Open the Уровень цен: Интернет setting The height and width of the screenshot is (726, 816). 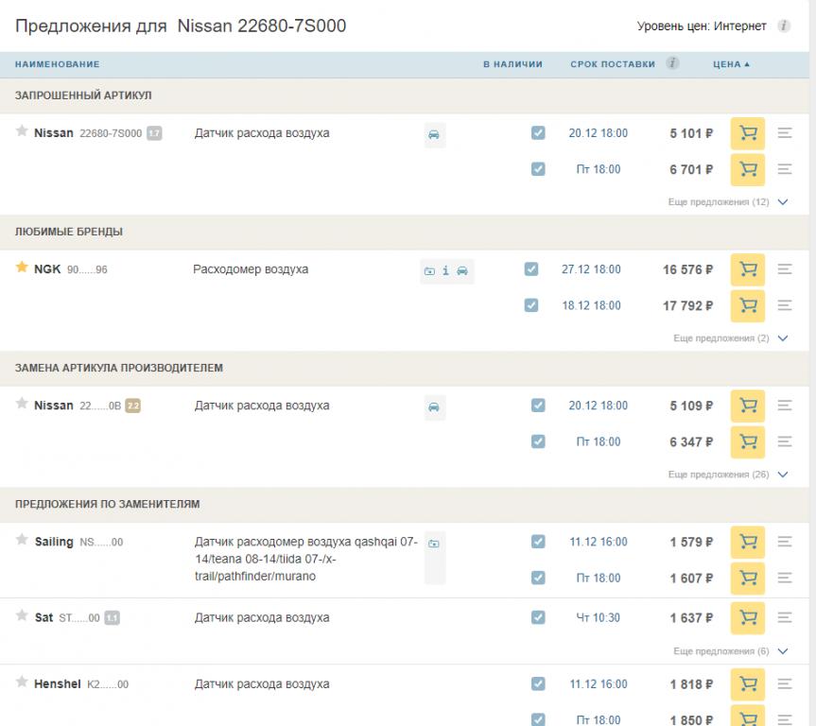coord(702,26)
